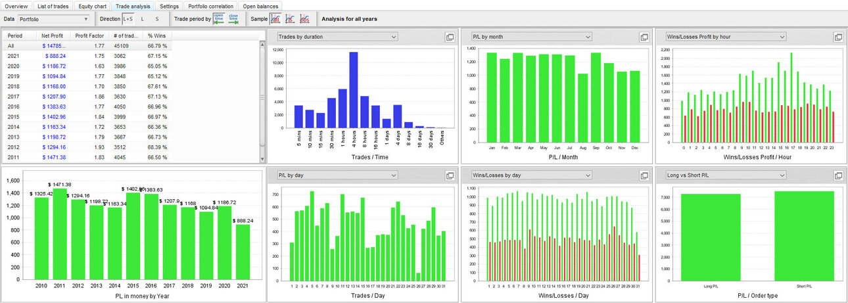Toggle L (long only) direction
The height and width of the screenshot is (303, 848).
coord(143,19)
